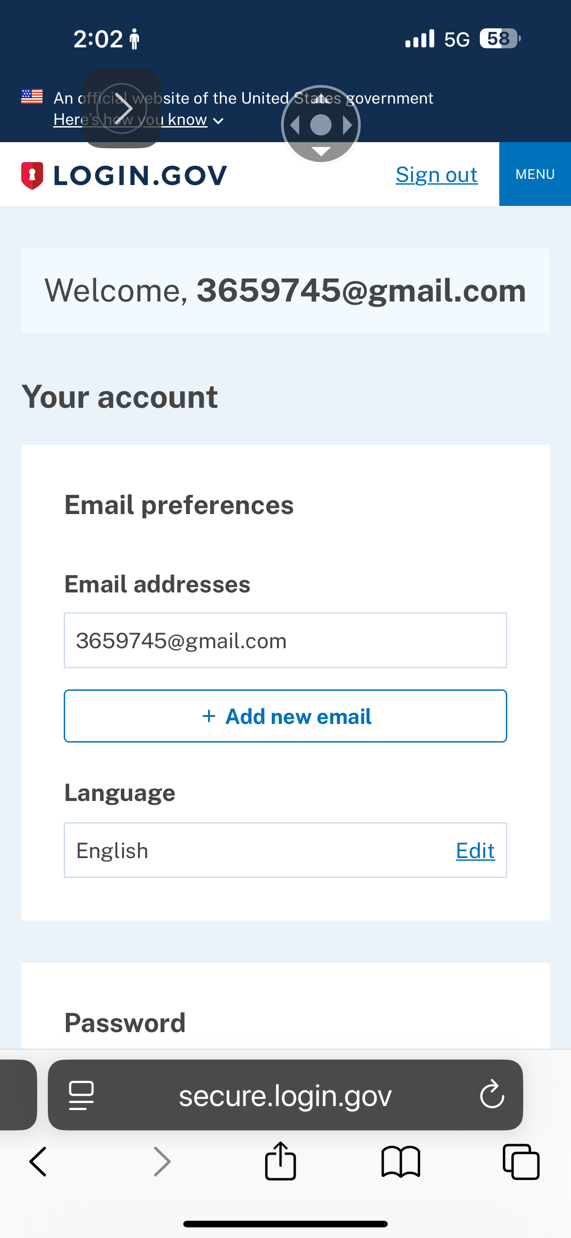Tap the assistive switch control right chevron
This screenshot has width=571, height=1238.
(122, 108)
